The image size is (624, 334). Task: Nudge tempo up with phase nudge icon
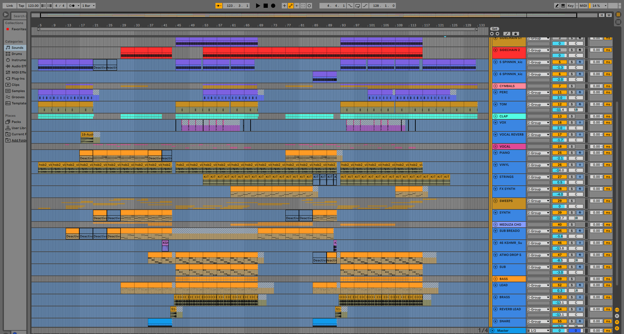click(x=49, y=6)
